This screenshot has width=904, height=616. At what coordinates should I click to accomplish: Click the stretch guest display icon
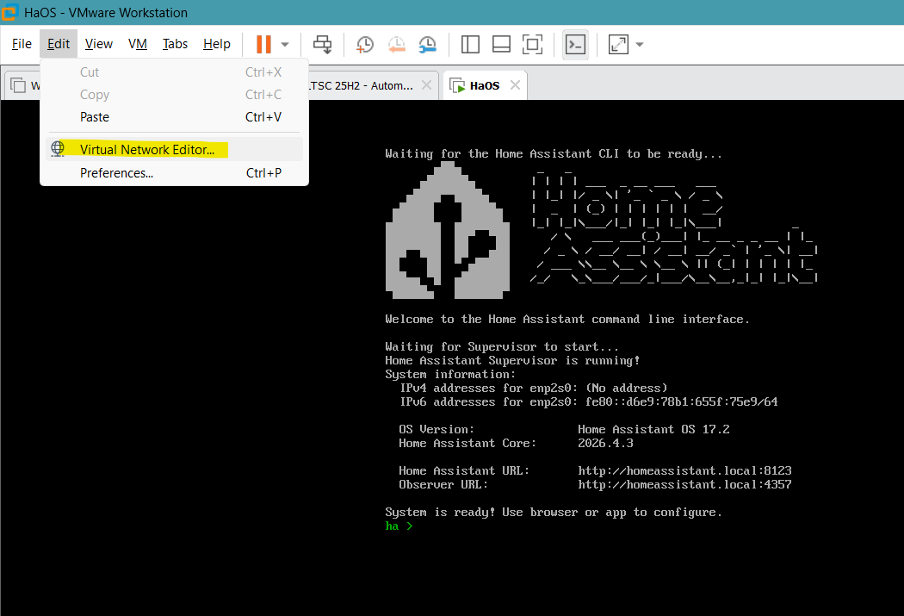[x=618, y=45]
